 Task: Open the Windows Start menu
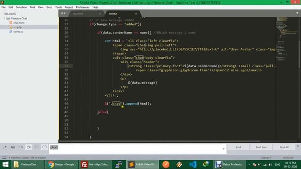coord(5,164)
